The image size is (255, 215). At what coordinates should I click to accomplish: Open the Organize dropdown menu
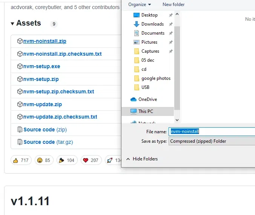pyautogui.click(x=139, y=5)
